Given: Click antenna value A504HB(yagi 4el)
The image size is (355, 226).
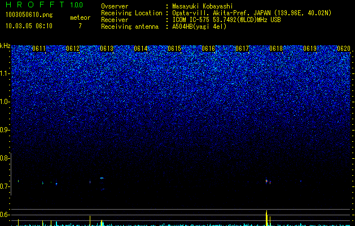Looking at the screenshot, I should coord(199,27).
